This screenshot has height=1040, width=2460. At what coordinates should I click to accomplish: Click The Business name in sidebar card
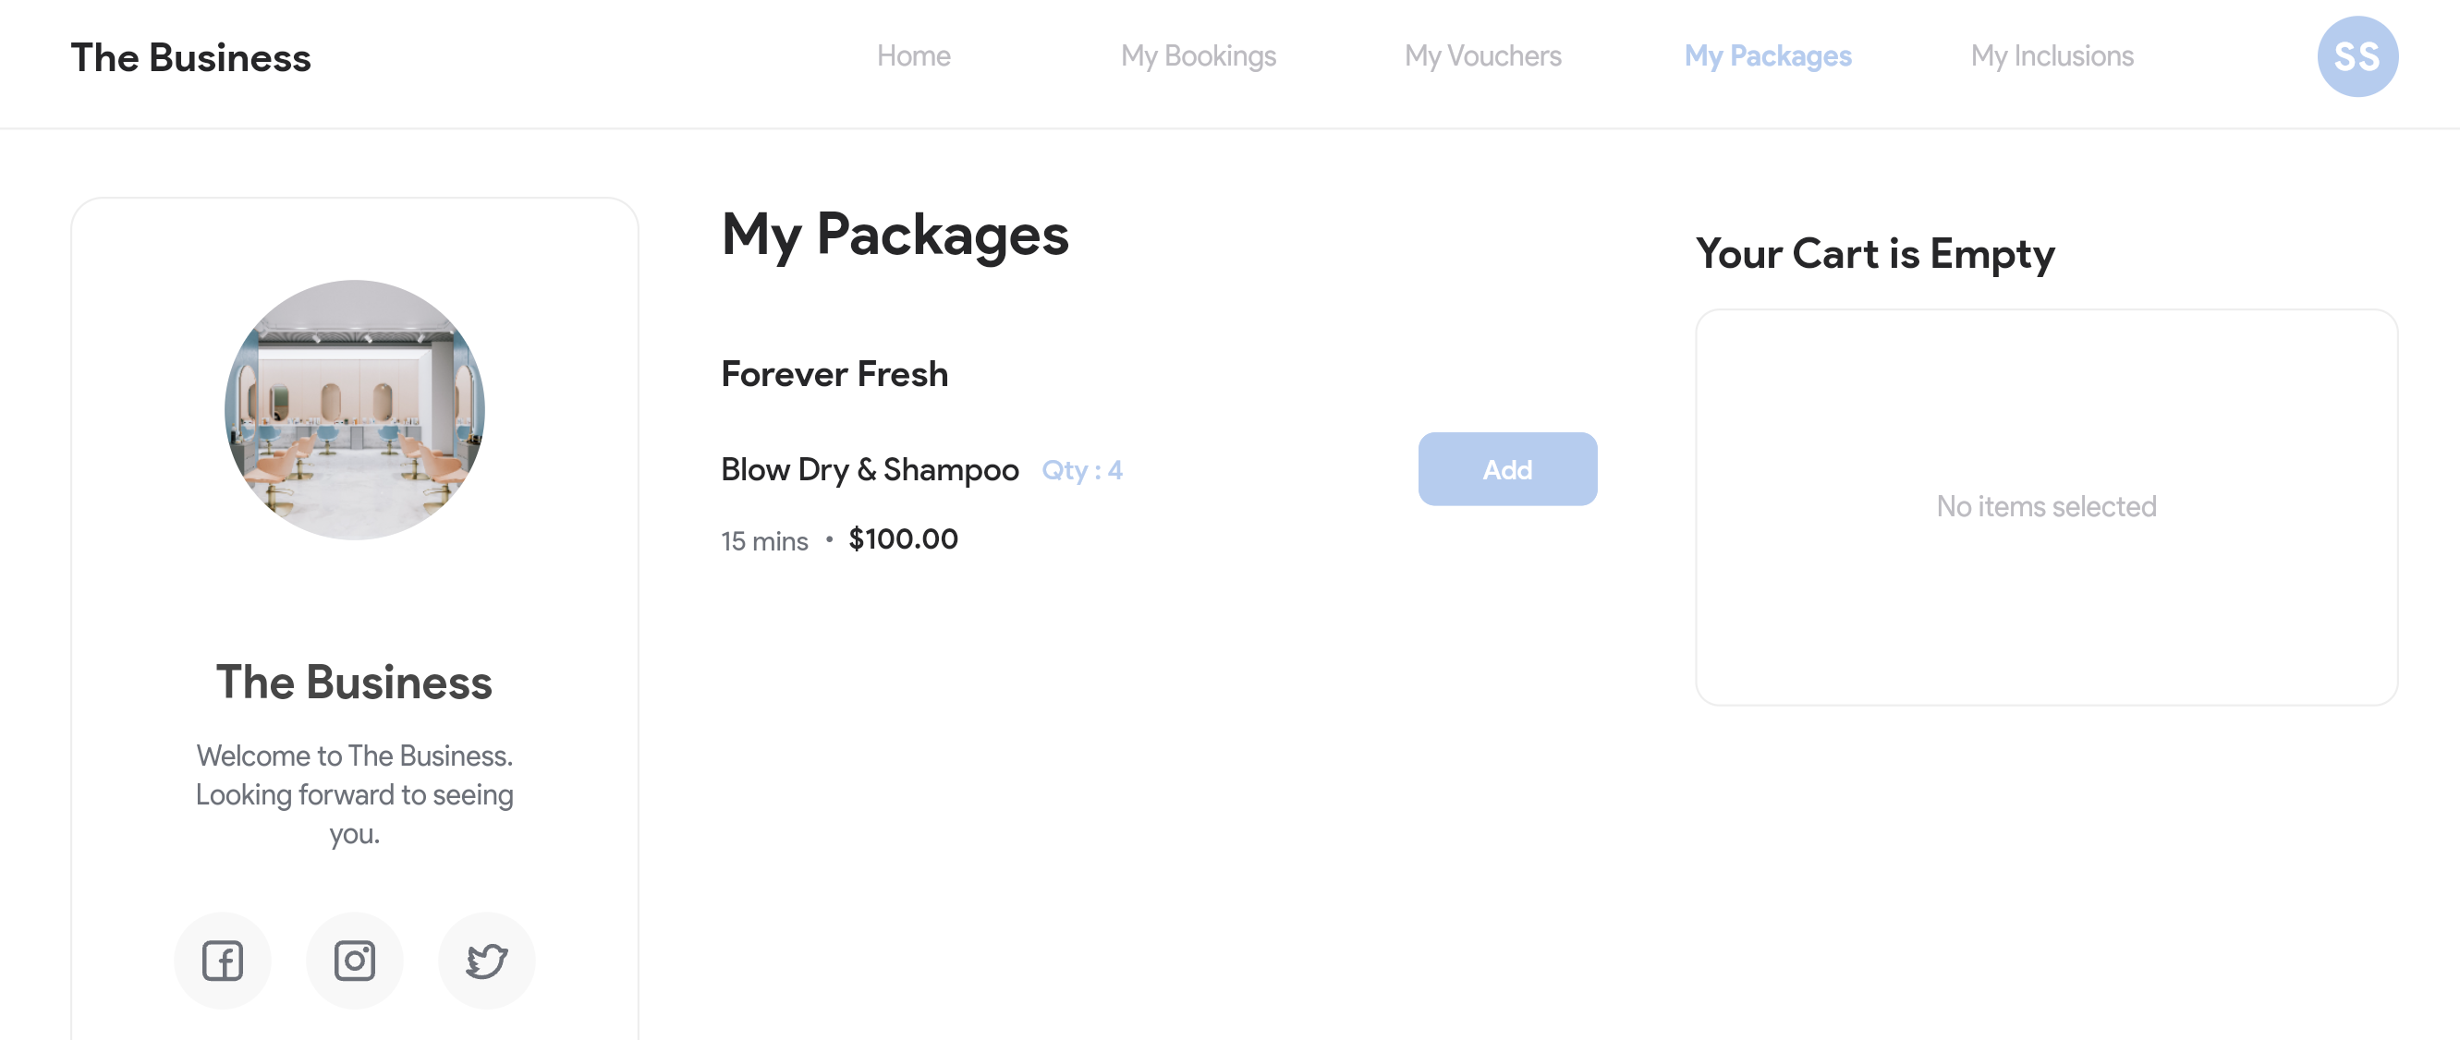354,683
